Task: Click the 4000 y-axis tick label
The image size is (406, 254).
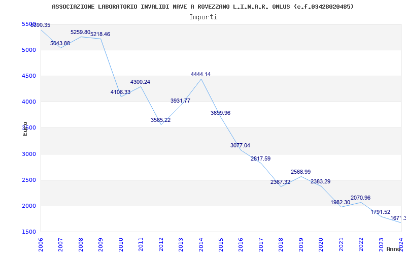Action: coord(28,102)
